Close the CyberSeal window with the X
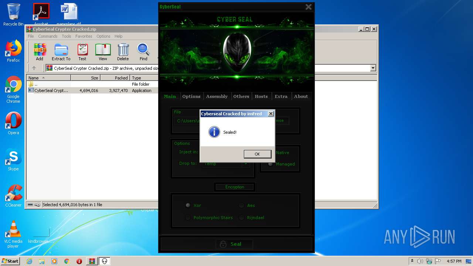Screen dimensions: 473x266 309,7
